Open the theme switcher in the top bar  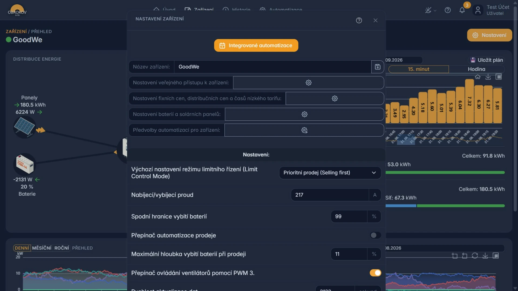(430, 10)
